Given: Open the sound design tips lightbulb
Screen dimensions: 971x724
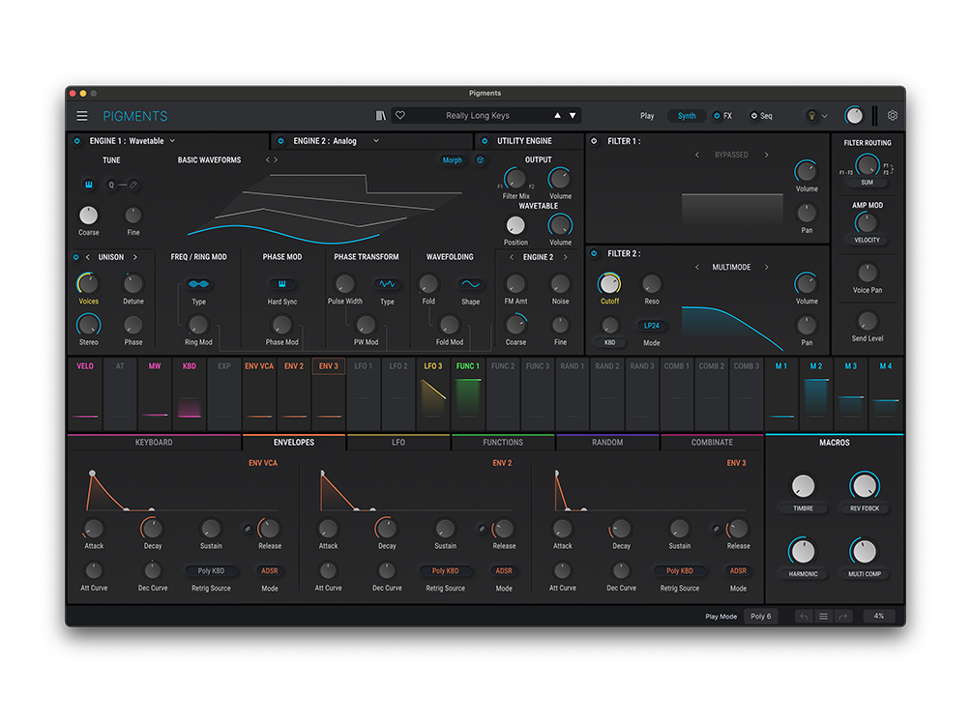Looking at the screenshot, I should pyautogui.click(x=811, y=116).
